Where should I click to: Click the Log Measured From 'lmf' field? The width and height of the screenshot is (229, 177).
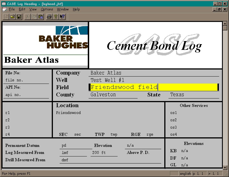pyautogui.click(x=73, y=153)
